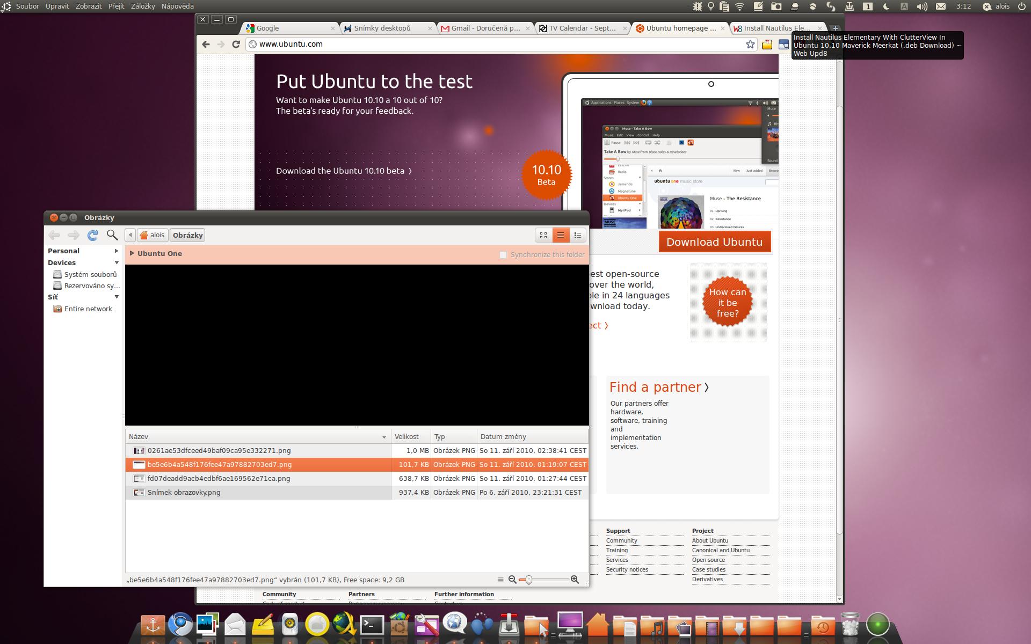Click the yellow folder extension icon in browser
This screenshot has height=644, width=1031.
coord(767,45)
